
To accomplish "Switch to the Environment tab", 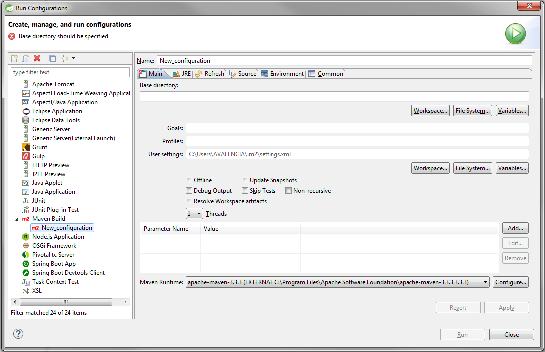I will [282, 74].
